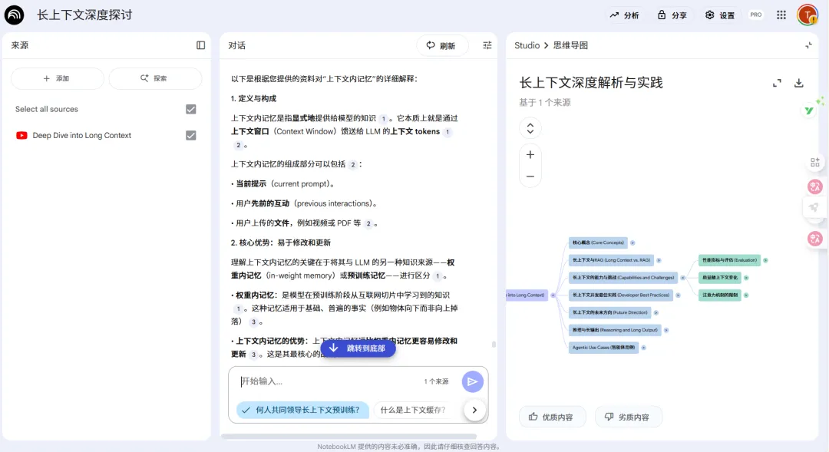Toggle the Select all sources checkbox
829x452 pixels.
click(x=191, y=109)
